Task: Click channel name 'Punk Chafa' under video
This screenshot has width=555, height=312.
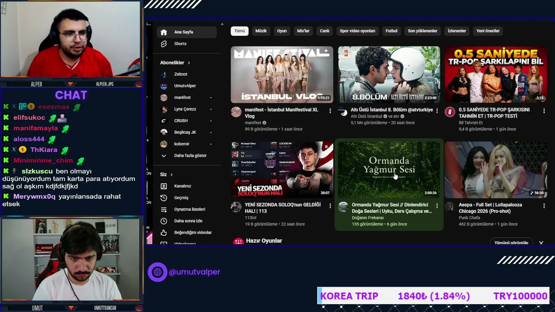Action: [x=470, y=218]
